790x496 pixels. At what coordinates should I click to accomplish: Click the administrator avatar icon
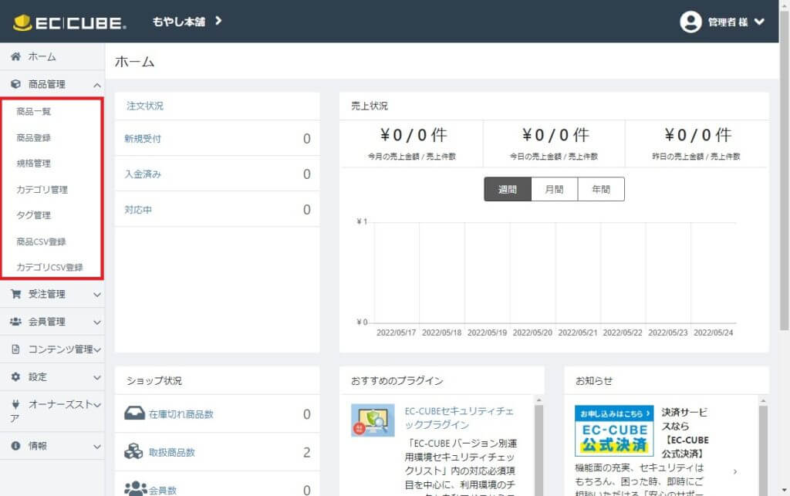tap(690, 22)
